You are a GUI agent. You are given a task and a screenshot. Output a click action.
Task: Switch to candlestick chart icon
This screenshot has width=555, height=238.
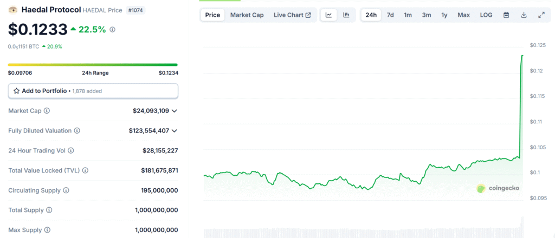point(346,15)
